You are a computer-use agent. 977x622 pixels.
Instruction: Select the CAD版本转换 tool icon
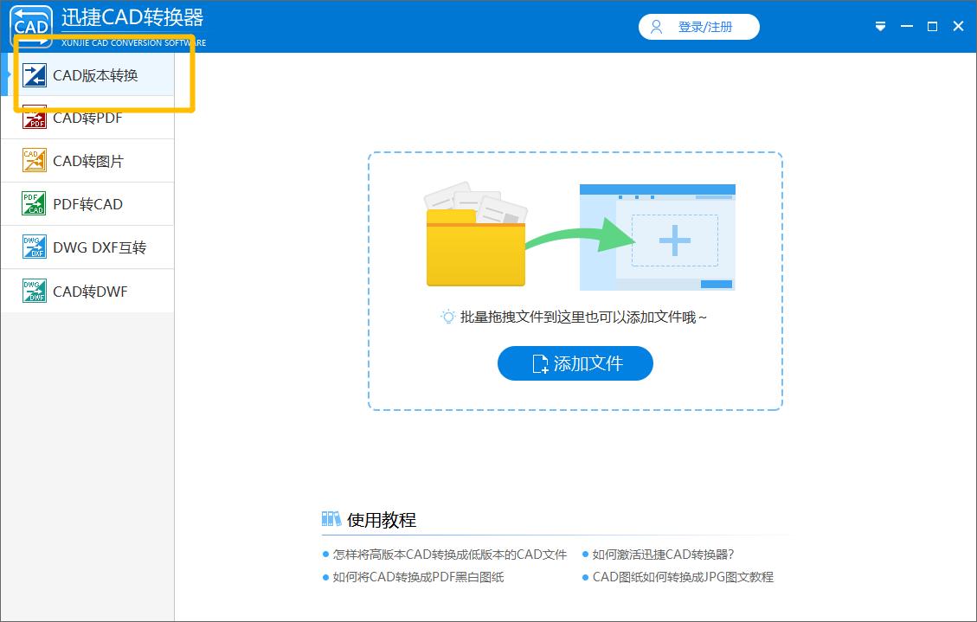(33, 75)
